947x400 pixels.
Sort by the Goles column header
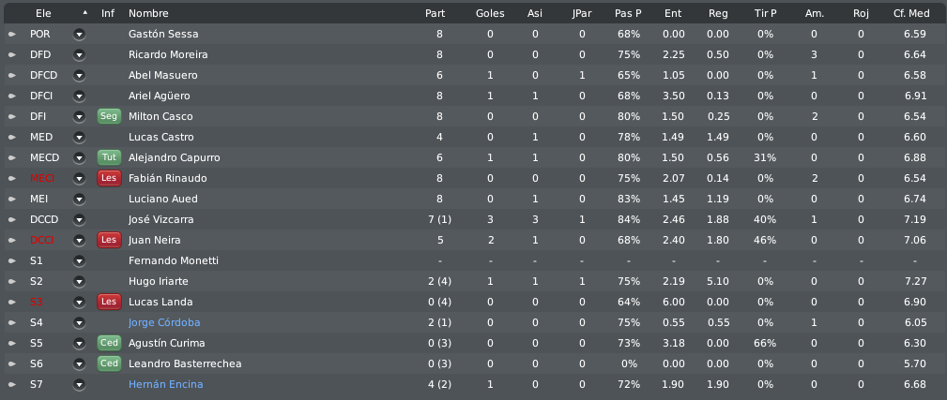coord(490,13)
